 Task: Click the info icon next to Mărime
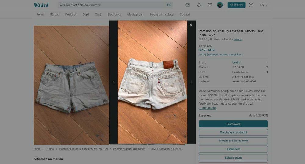click(x=267, y=67)
